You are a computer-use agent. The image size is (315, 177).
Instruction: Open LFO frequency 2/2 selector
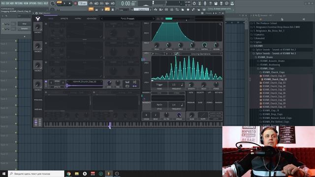[x=176, y=85]
